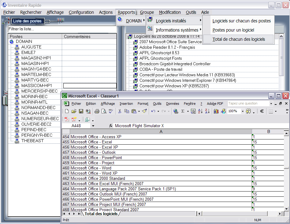Image resolution: width=290 pixels, height=224 pixels.
Task: Open the Configuration menu in Inventaire Rapide
Action: pyautogui.click(x=81, y=12)
